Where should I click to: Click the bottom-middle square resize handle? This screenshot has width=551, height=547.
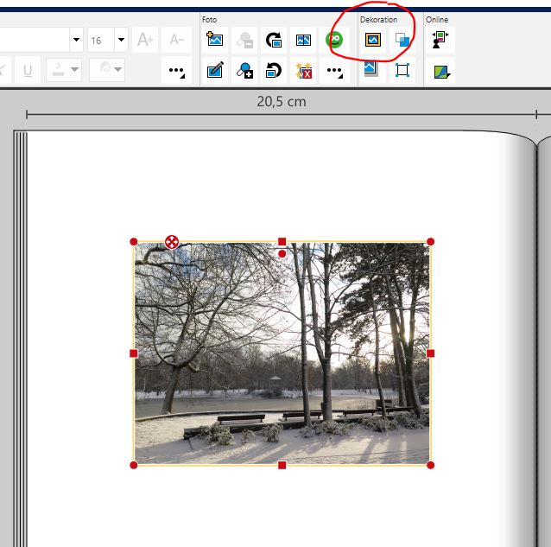pyautogui.click(x=282, y=465)
